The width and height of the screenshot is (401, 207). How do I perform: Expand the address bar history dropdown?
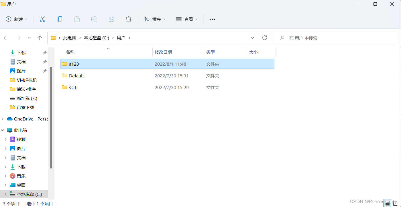[x=252, y=38]
